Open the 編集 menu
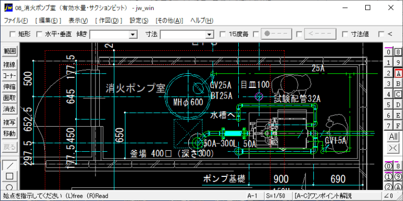Viewport: 403px width, 201px height. click(x=48, y=21)
